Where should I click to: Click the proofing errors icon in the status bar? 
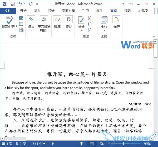point(53,144)
